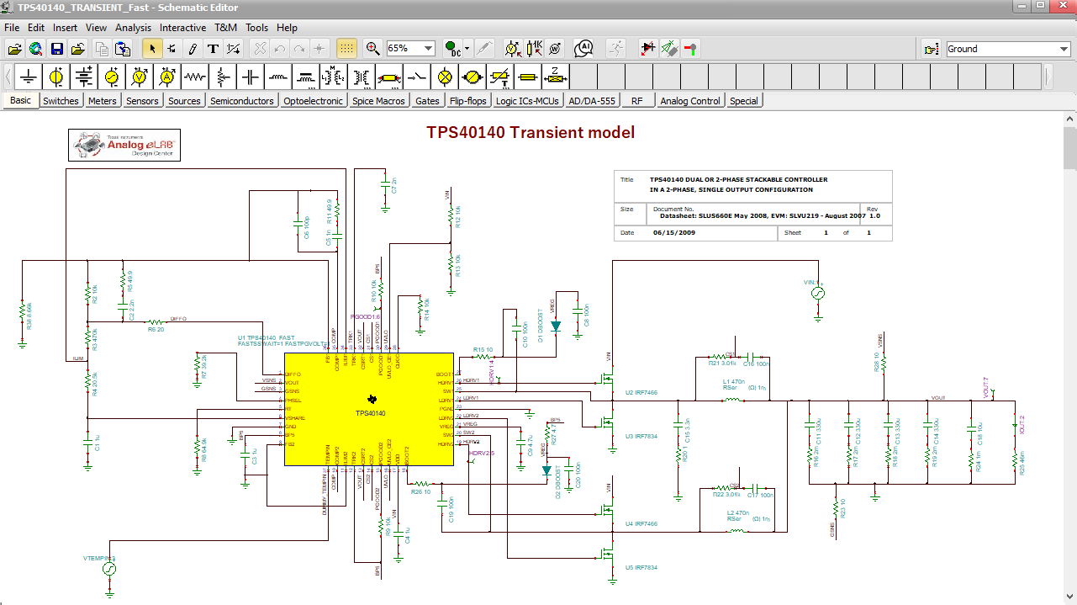1077x605 pixels.
Task: Select the inductor component icon
Action: coord(278,77)
